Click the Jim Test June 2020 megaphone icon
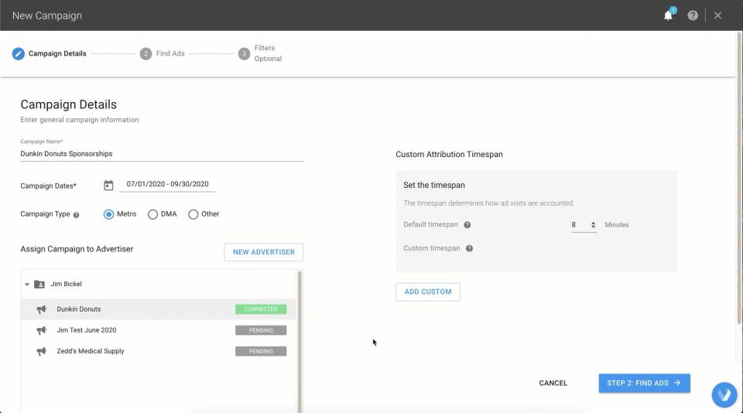The width and height of the screenshot is (743, 413). [x=42, y=330]
